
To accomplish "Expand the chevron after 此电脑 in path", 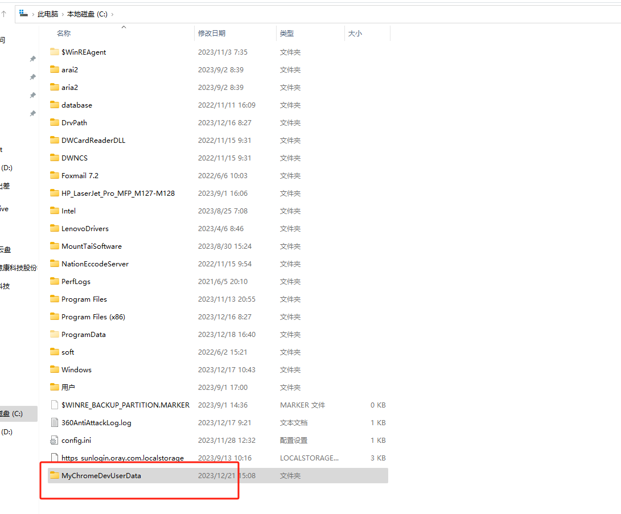I will [63, 14].
